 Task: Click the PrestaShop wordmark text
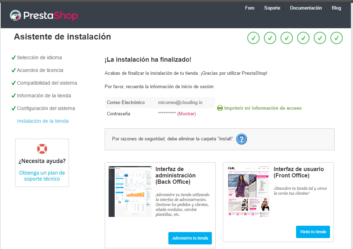[x=51, y=16]
